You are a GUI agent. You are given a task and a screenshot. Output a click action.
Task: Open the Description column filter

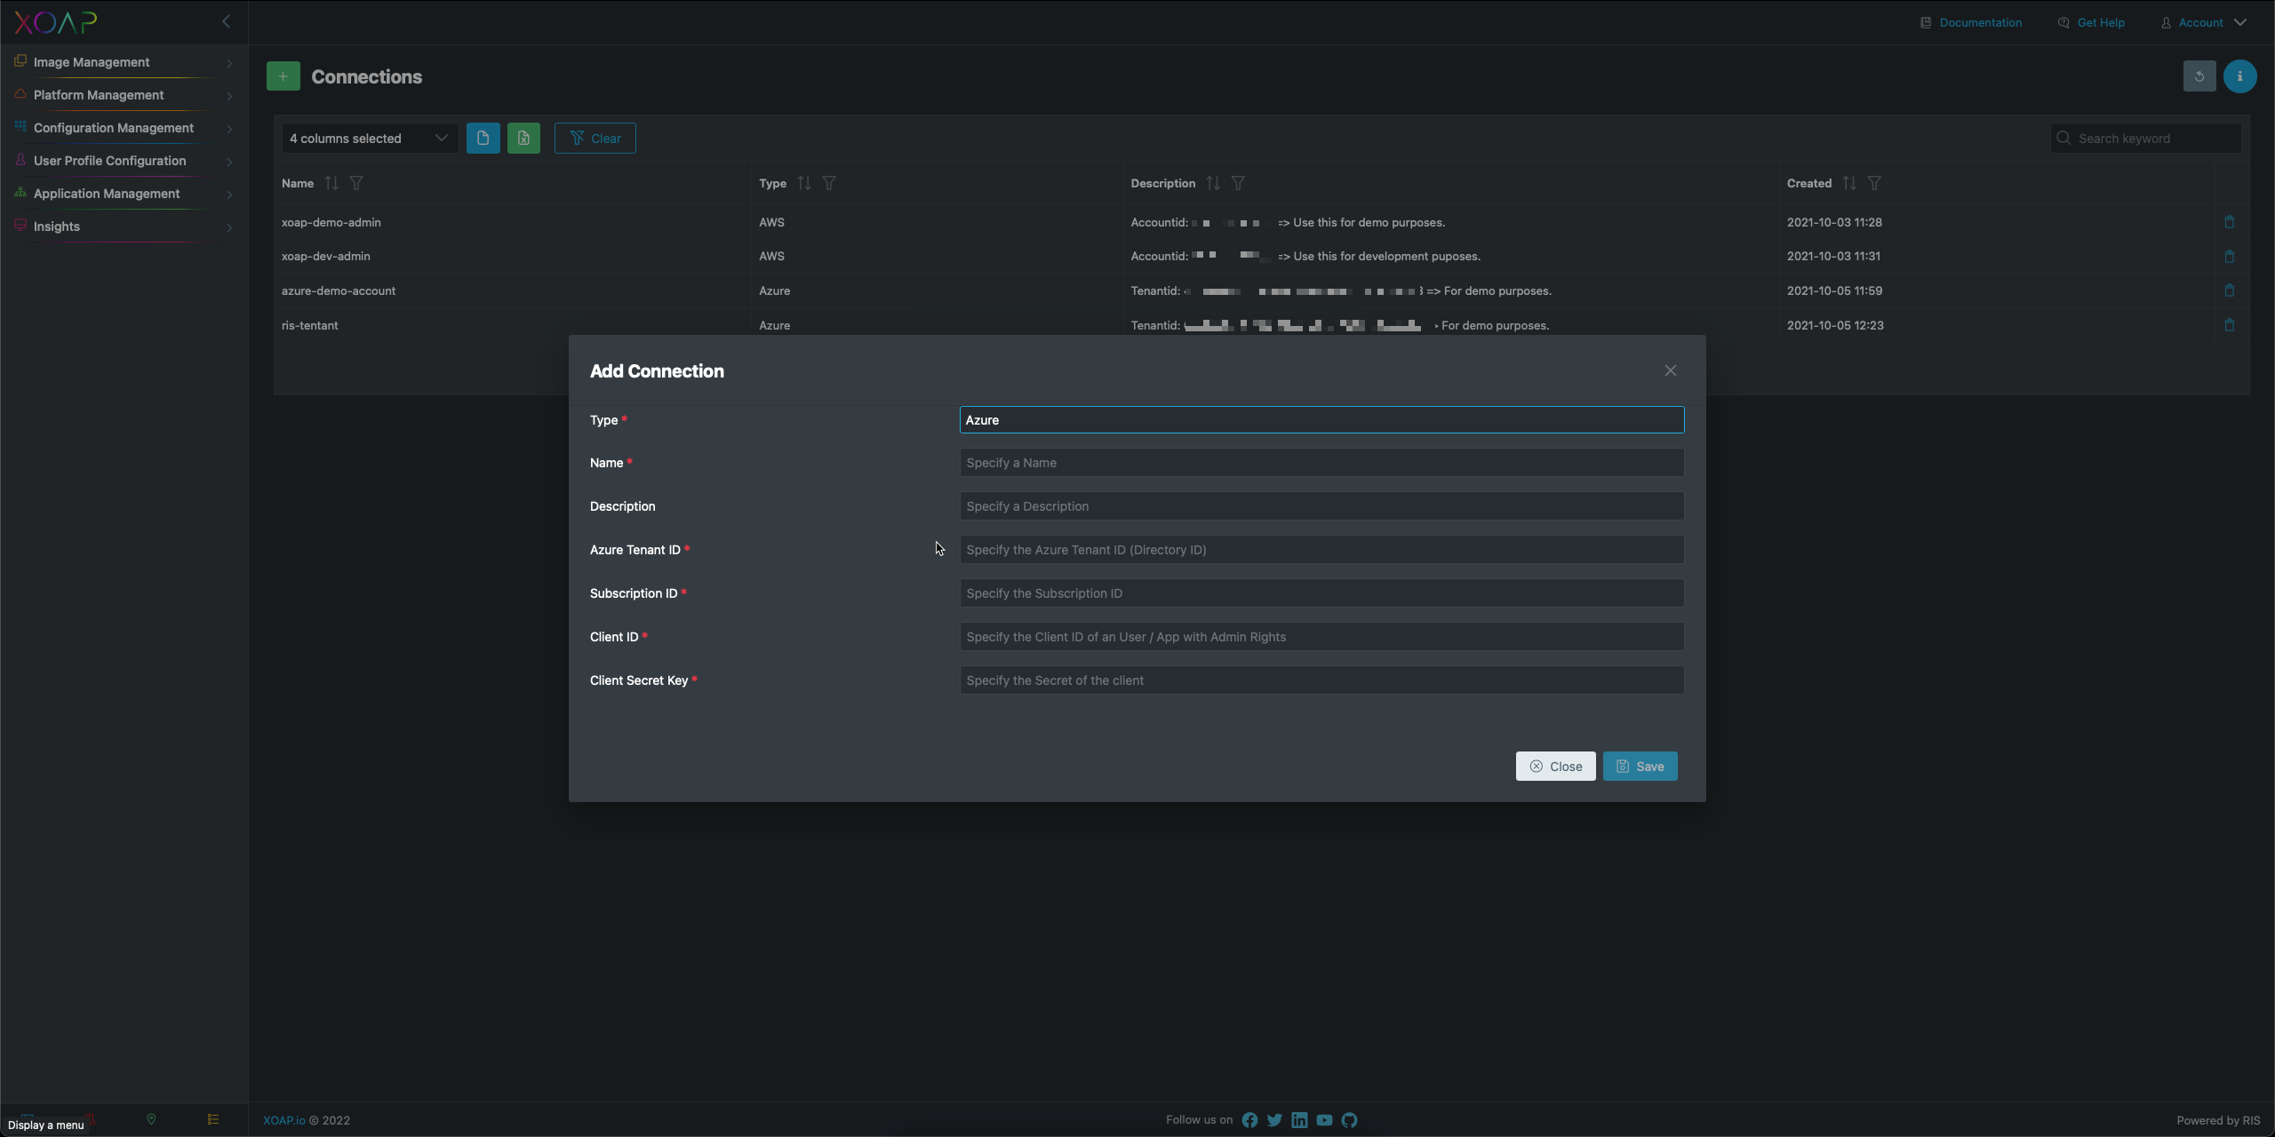[1238, 183]
